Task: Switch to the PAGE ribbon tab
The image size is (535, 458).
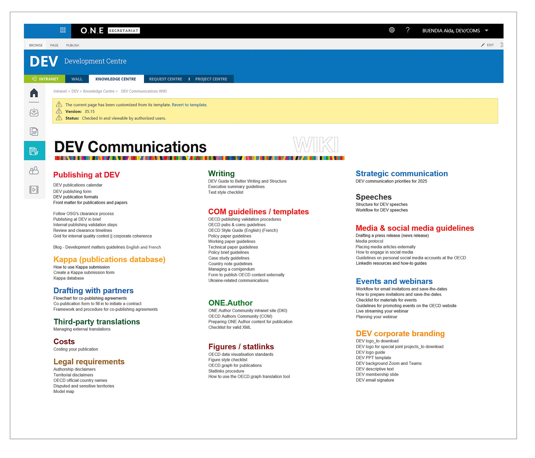Action: tap(54, 45)
